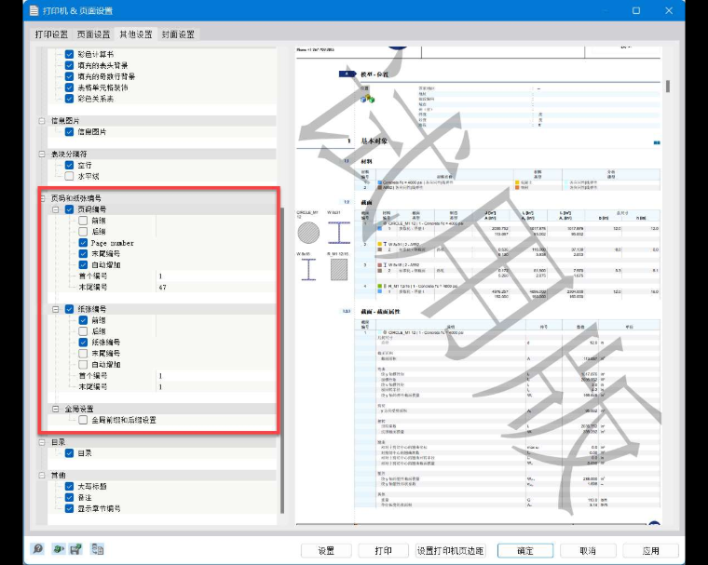Click the copy settings documents icon
The height and width of the screenshot is (565, 708).
pos(98,549)
